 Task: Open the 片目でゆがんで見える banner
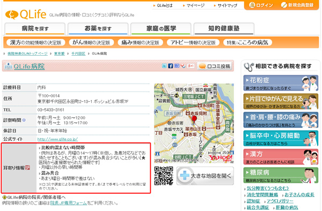click(281, 101)
